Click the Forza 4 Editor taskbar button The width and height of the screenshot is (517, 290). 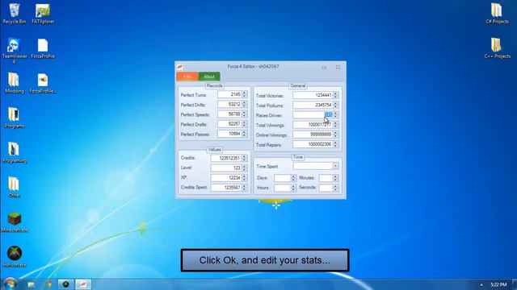[83, 284]
